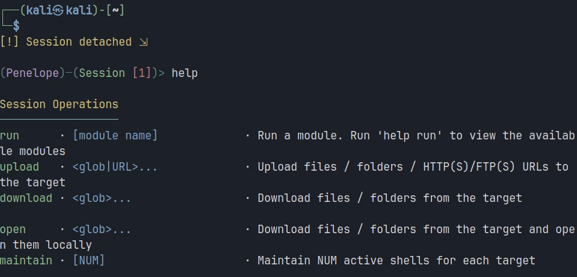This screenshot has height=277, width=577.
Task: Click the [module name] argument
Action: [115, 136]
